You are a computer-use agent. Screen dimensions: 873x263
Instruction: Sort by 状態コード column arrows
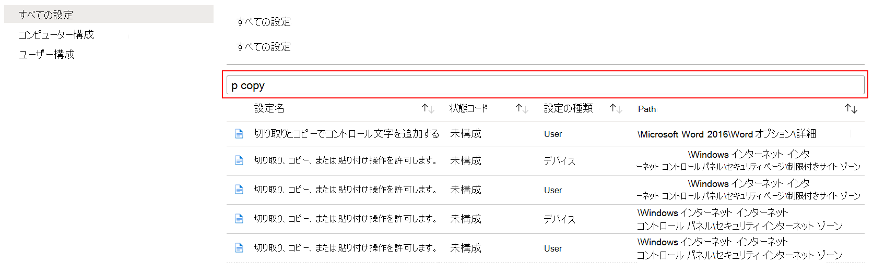point(522,108)
